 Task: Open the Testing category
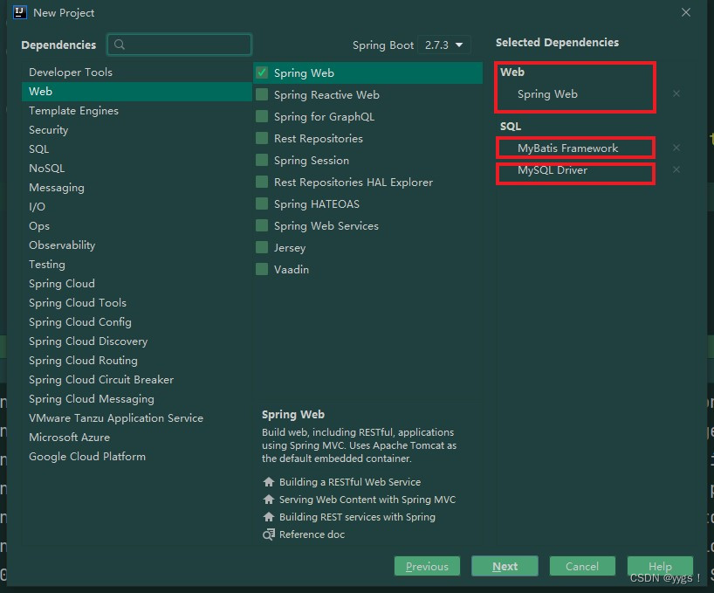[x=137, y=264]
